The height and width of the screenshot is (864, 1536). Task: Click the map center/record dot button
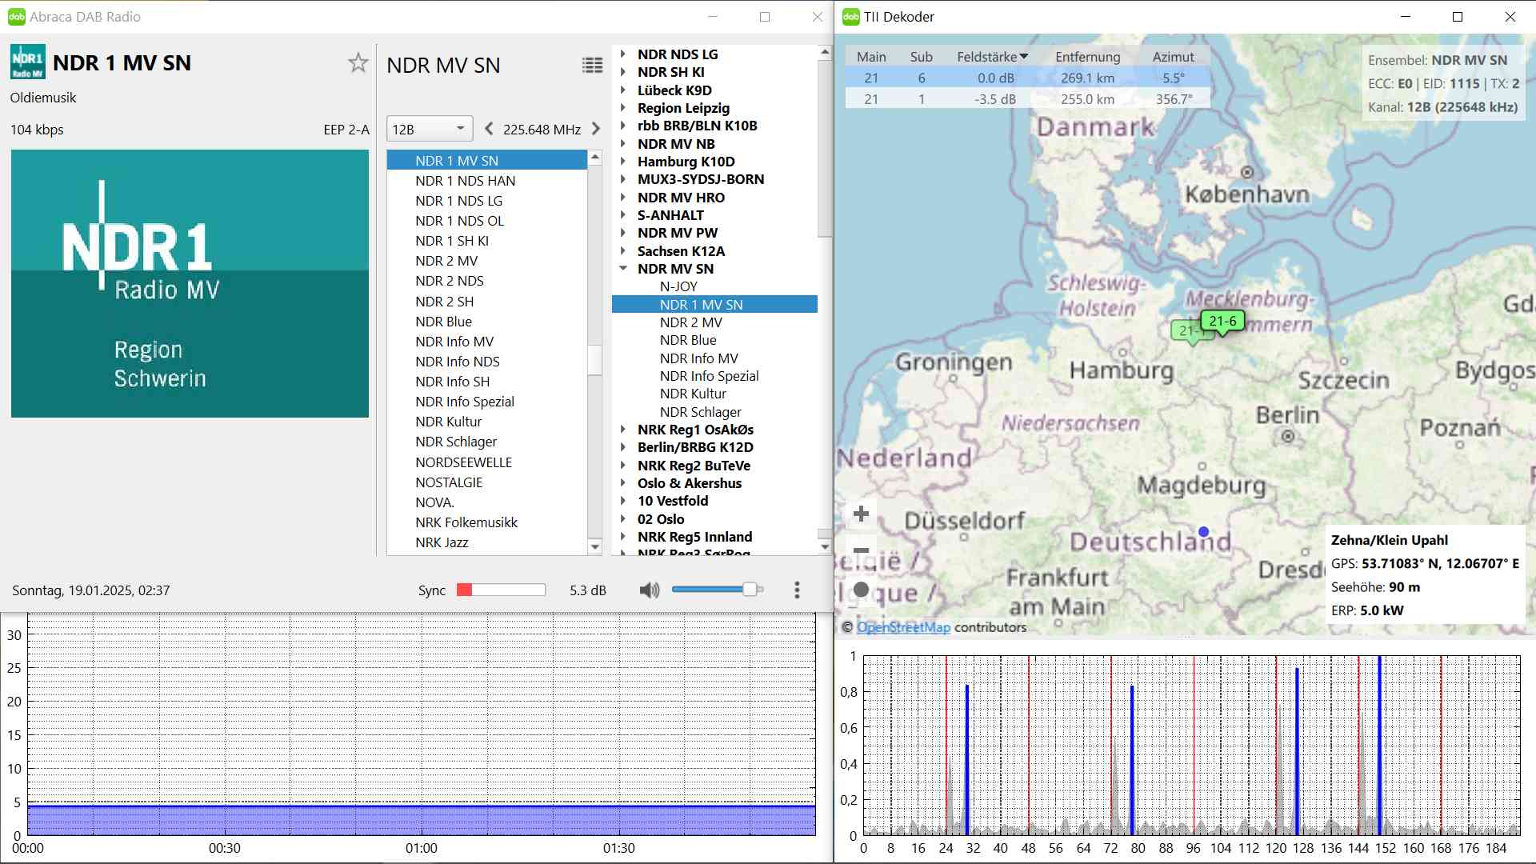[862, 590]
